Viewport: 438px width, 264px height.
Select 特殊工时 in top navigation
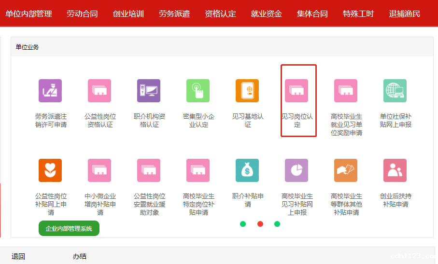click(x=358, y=14)
